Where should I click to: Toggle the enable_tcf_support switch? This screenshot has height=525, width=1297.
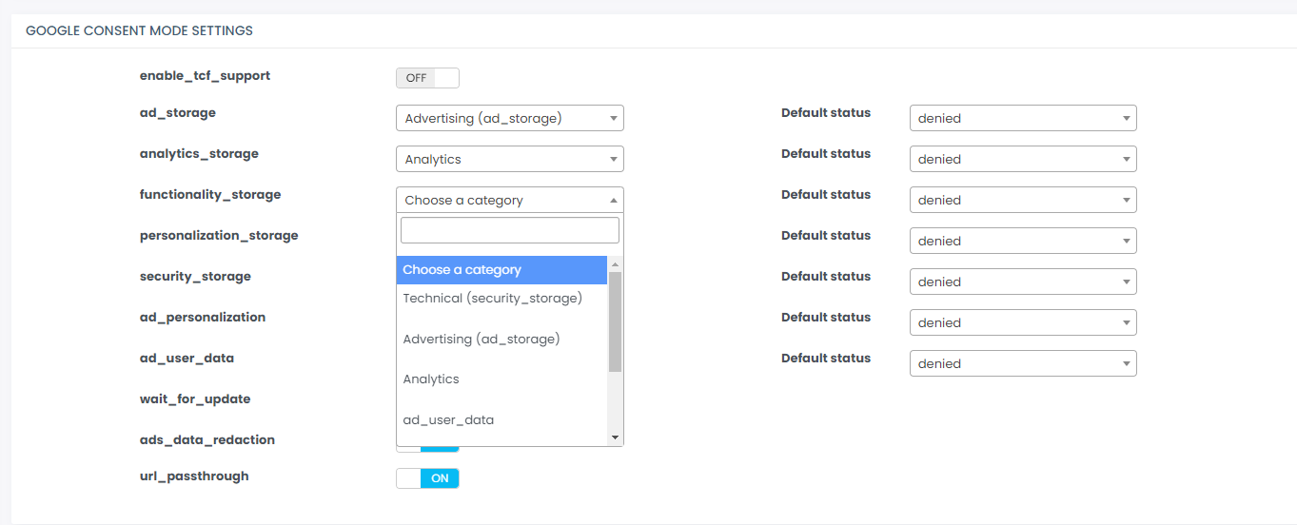tap(427, 78)
